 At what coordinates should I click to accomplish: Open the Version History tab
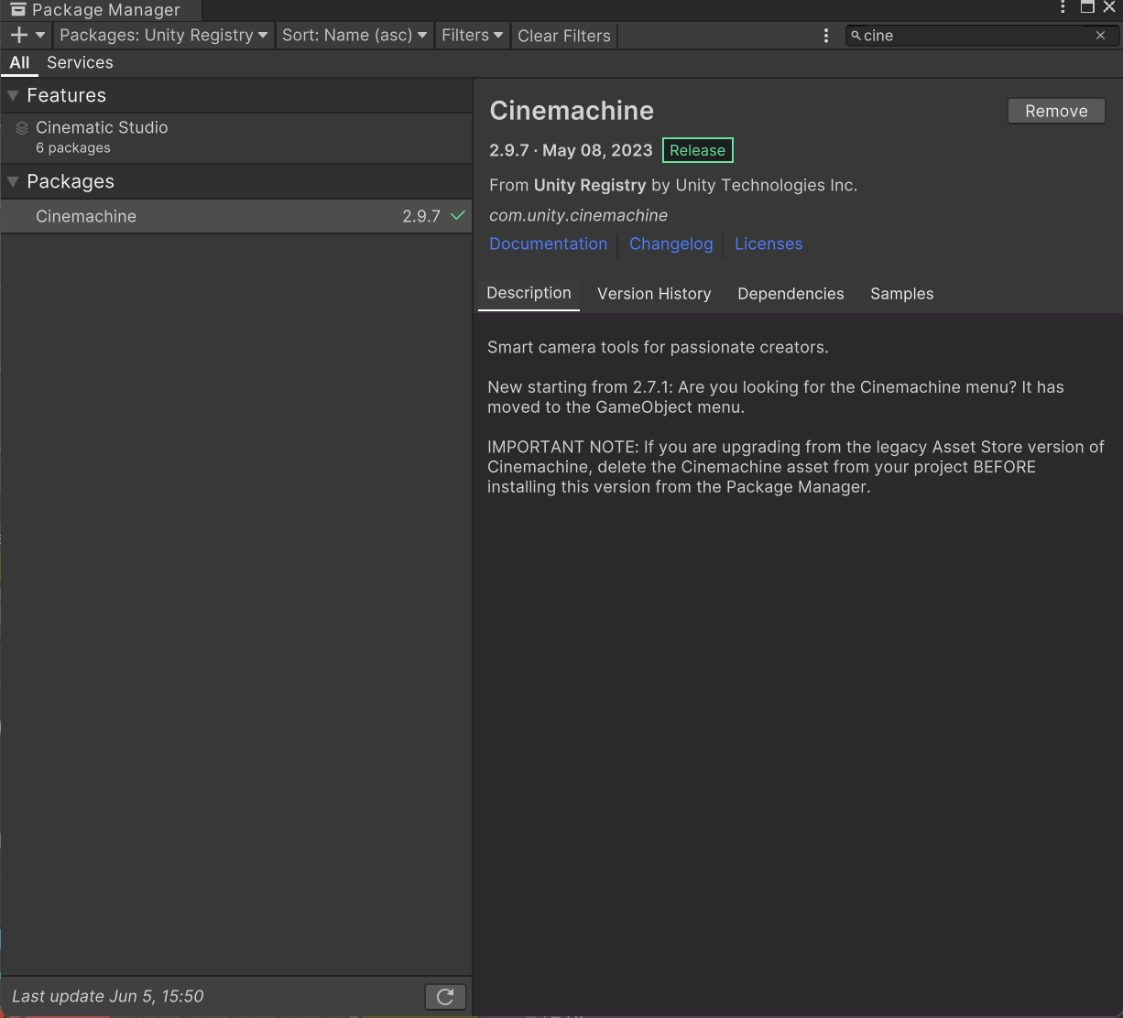tap(654, 294)
